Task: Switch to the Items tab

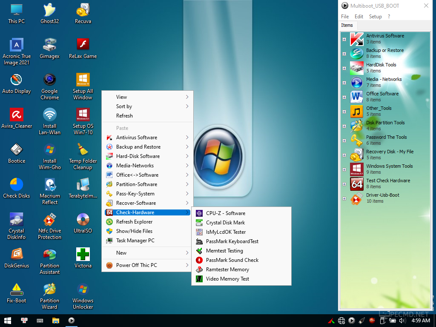Action: click(347, 25)
